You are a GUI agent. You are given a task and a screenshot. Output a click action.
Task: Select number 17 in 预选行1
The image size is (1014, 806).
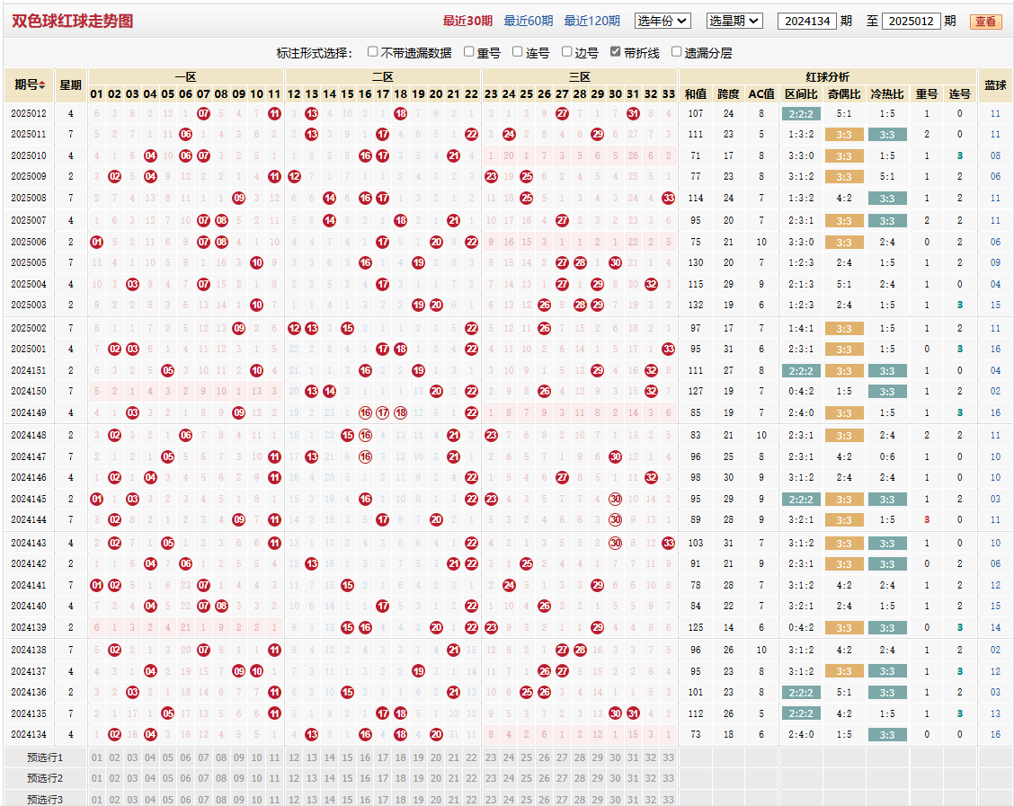383,757
